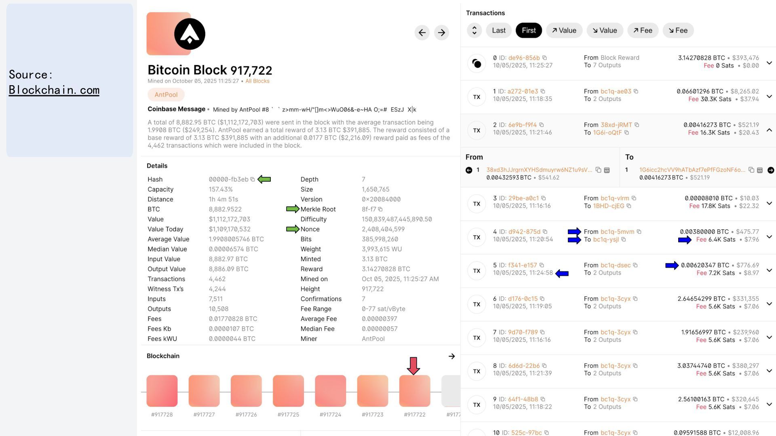
Task: Click the black left arrow next to input address 38xd3hJJ
Action: tap(469, 170)
